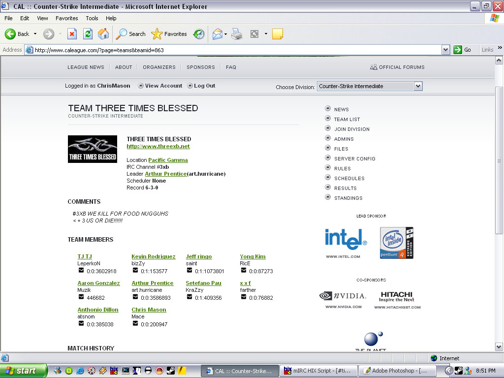Open the Favorites menu in the menu bar
Viewport: 504px width, 378px height.
click(66, 18)
